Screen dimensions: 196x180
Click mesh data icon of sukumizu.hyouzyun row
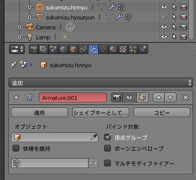tap(109, 17)
